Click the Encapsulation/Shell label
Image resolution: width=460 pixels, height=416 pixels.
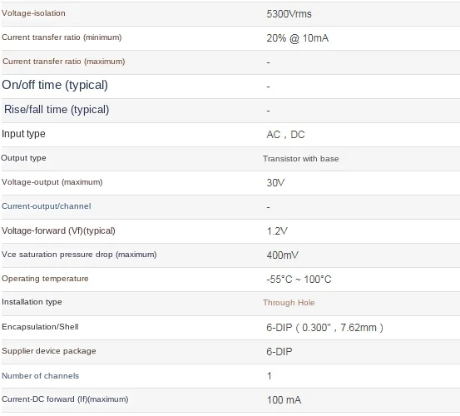(40, 327)
